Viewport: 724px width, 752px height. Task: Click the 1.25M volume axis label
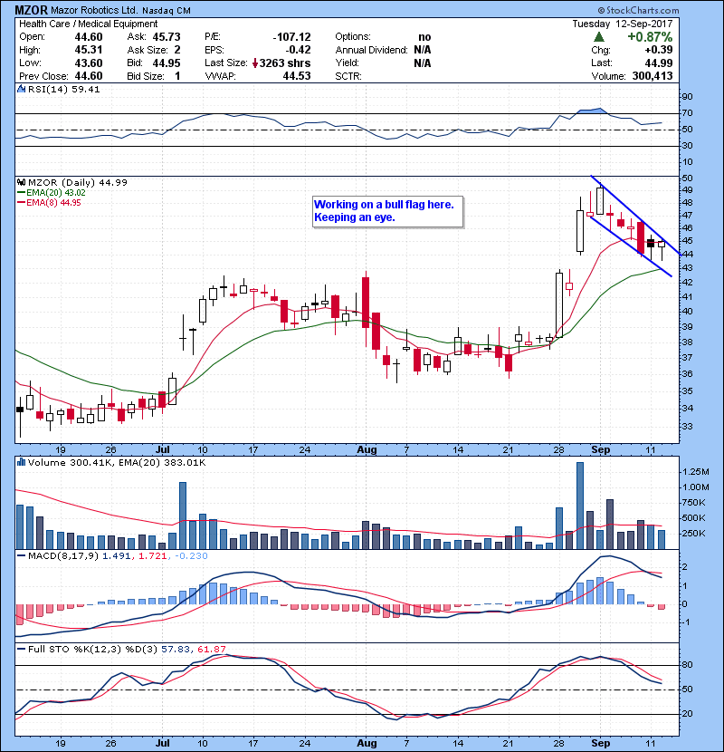(696, 472)
